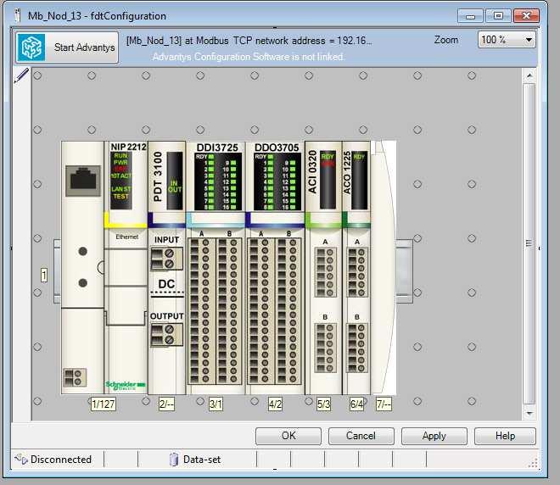Click the Modbus TCP network address text
Image resolution: width=560 pixels, height=485 pixels.
249,41
